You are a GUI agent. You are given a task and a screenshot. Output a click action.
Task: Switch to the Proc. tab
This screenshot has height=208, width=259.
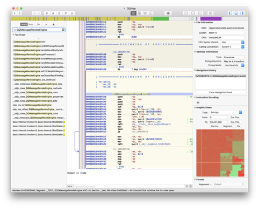pyautogui.click(x=31, y=24)
